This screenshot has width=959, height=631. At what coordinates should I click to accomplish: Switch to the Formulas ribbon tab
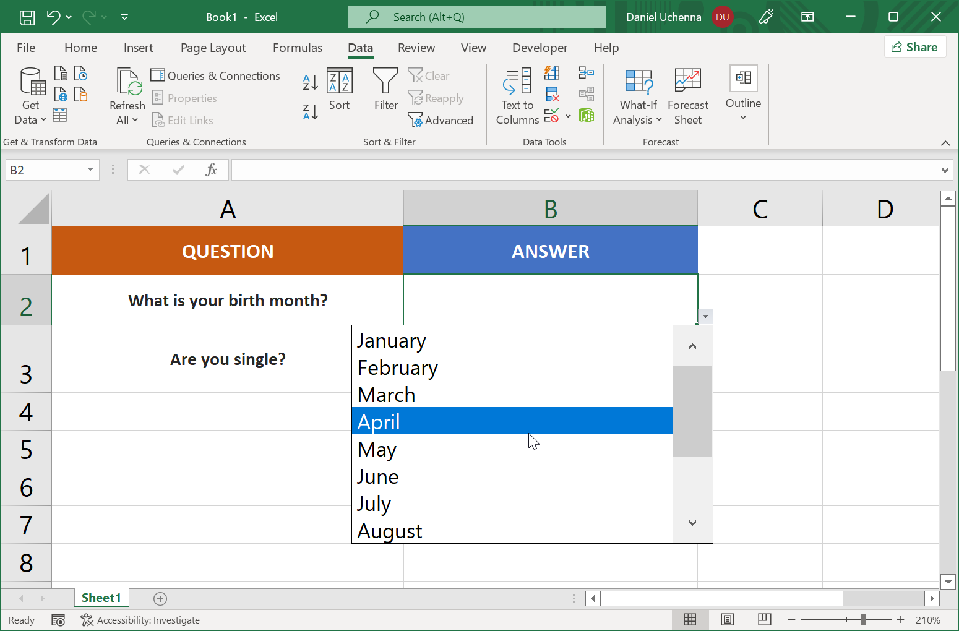298,48
